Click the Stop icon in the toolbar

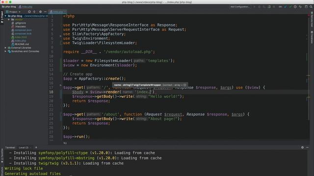274,7
